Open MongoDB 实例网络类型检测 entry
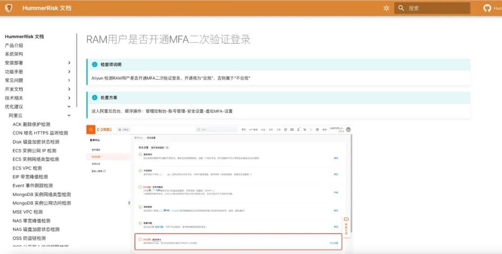Screen dimensions: 502x254 [42, 195]
